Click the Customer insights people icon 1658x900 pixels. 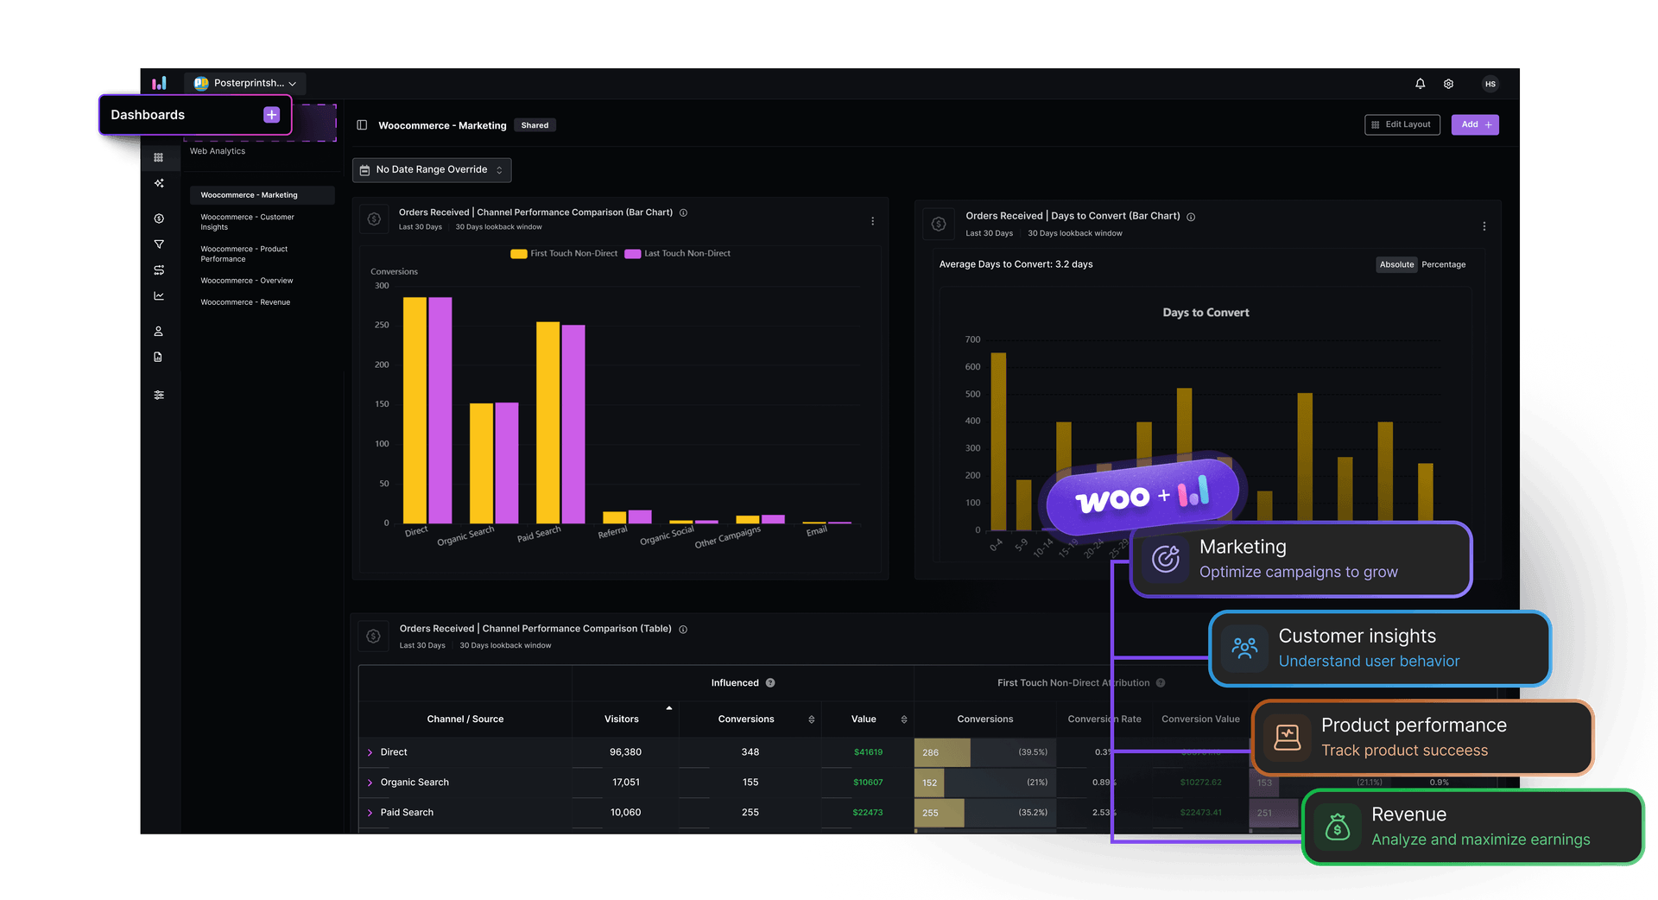pyautogui.click(x=1244, y=649)
